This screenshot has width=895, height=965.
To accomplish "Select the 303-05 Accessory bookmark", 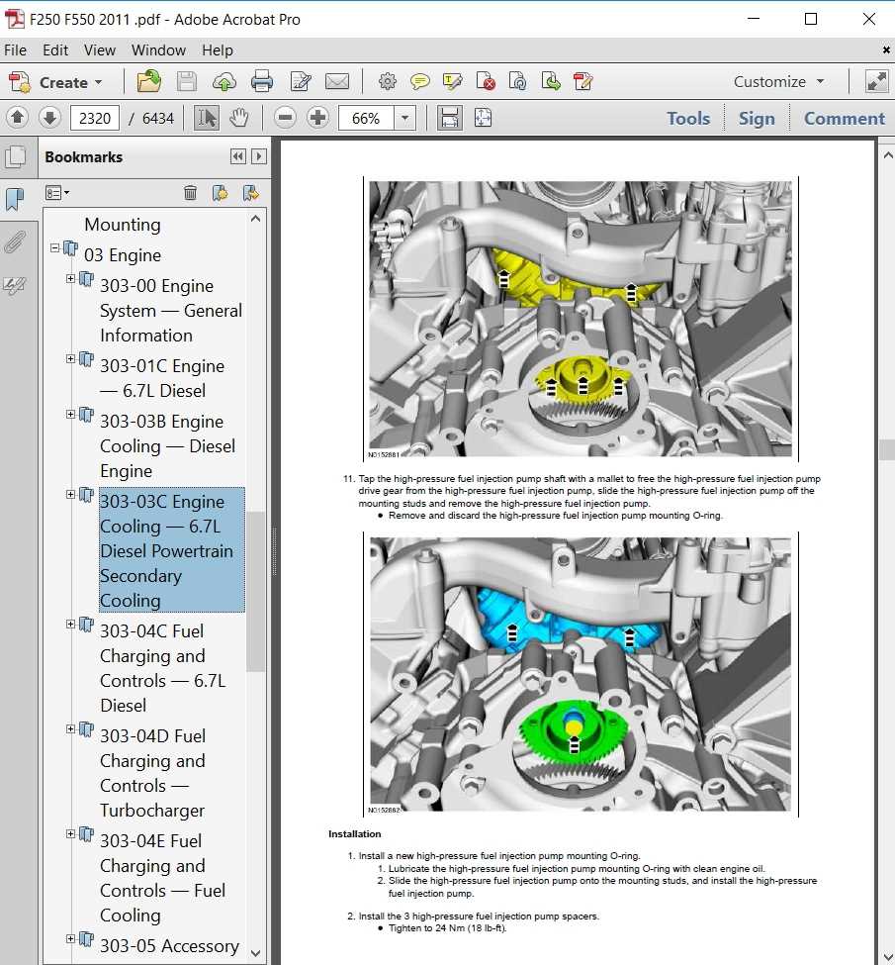I will [169, 946].
